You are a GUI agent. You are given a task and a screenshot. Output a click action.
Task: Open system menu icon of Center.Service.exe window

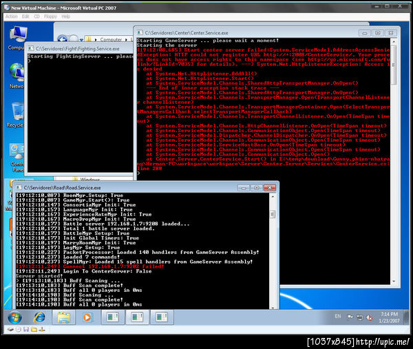click(140, 32)
